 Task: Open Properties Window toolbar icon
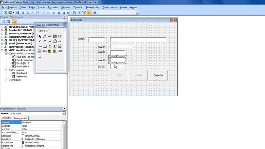(x=79, y=13)
